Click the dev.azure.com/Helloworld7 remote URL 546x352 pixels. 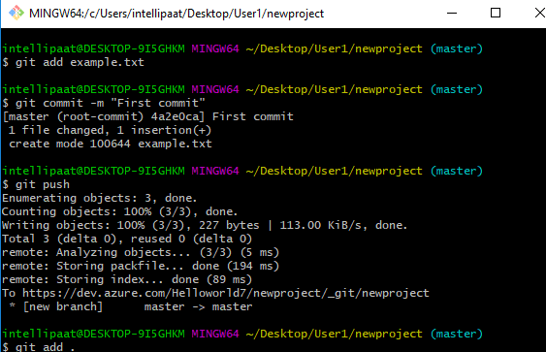(x=226, y=293)
